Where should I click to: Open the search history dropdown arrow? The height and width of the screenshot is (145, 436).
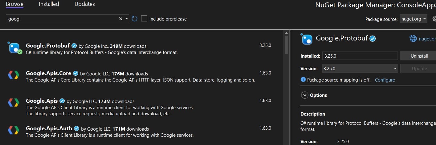[x=127, y=19]
